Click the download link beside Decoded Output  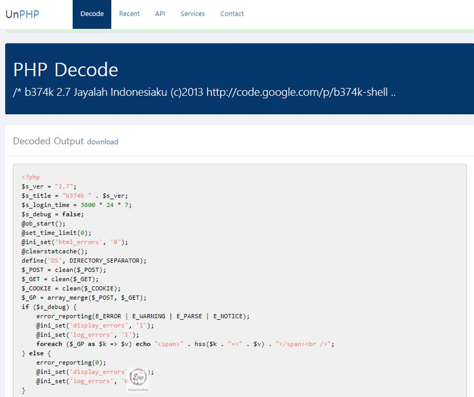point(103,142)
